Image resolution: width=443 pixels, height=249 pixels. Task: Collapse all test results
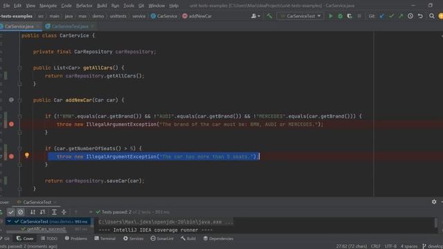pos(64,212)
